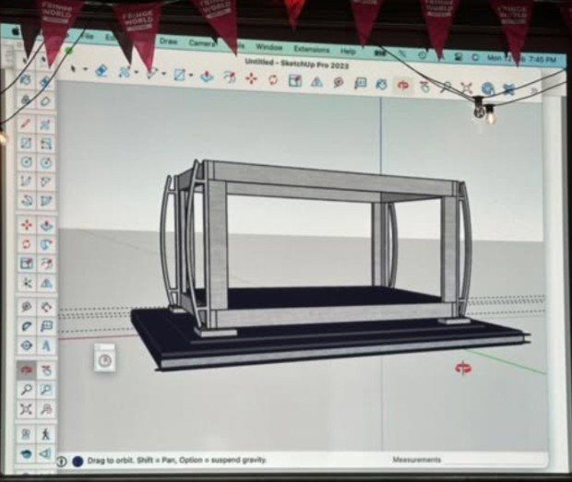Viewport: 572px width, 482px height.
Task: Select the Offset tool in left toolset
Action: [45, 264]
